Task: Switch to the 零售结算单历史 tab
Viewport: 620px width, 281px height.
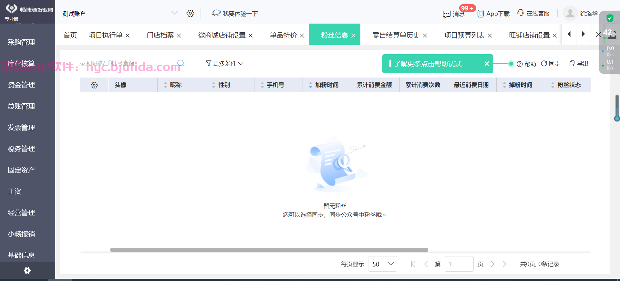Action: point(396,35)
